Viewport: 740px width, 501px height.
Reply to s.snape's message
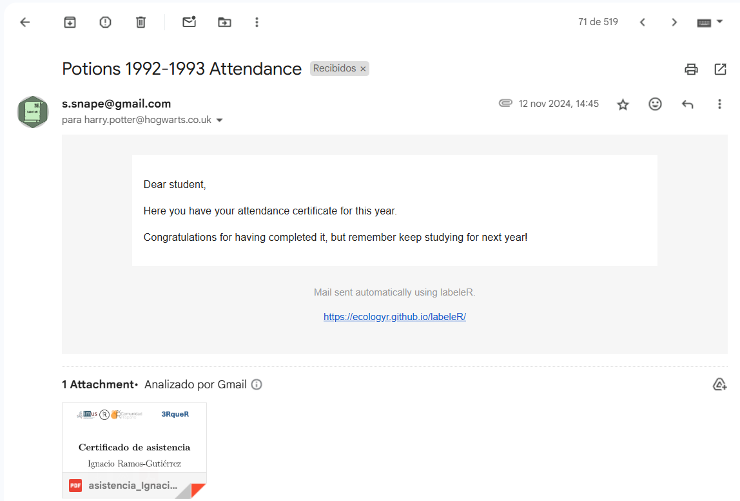[x=687, y=104]
